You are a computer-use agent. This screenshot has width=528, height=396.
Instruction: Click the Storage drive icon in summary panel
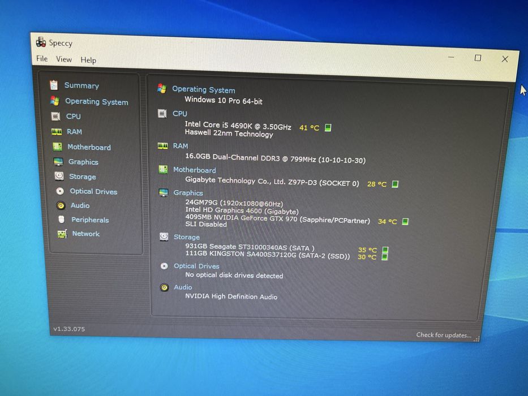click(164, 236)
